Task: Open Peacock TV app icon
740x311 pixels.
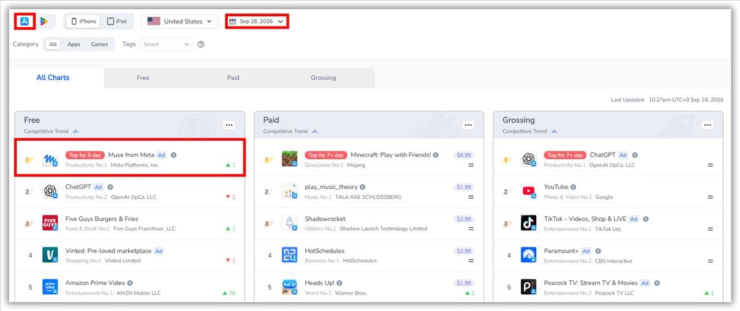Action: [528, 287]
